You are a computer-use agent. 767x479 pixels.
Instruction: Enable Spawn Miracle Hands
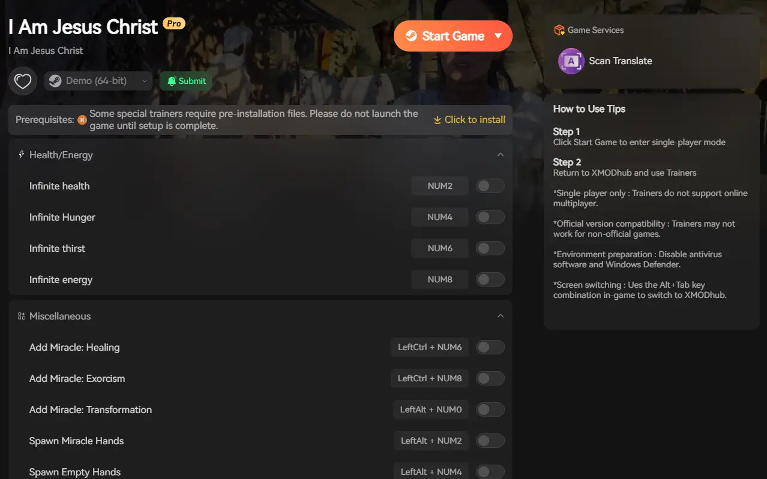coord(490,441)
